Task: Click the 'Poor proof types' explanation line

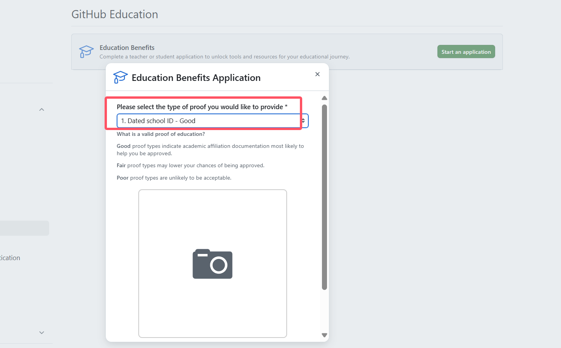Action: tap(174, 178)
